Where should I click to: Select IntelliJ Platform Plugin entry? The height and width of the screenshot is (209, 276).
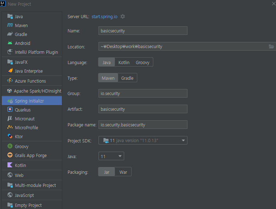coord(32,52)
